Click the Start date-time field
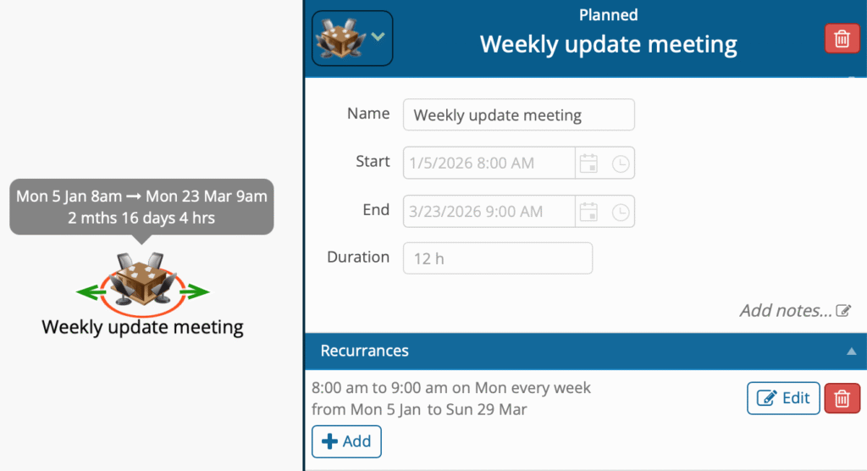The height and width of the screenshot is (471, 867). coord(489,163)
